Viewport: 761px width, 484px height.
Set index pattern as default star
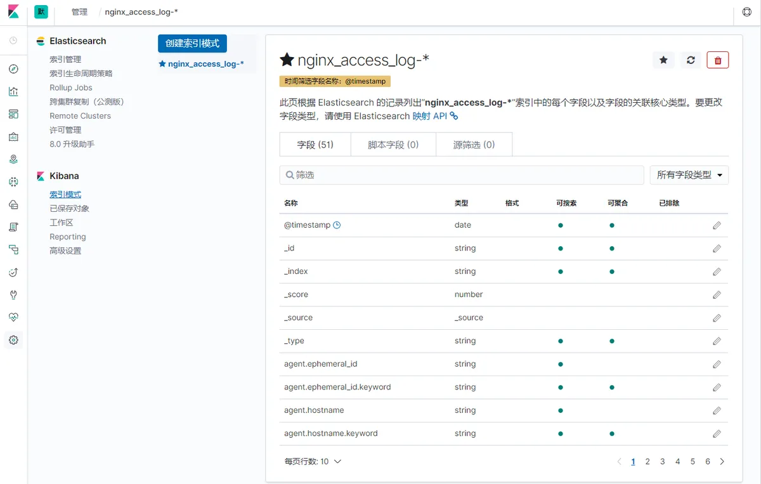[x=663, y=60]
